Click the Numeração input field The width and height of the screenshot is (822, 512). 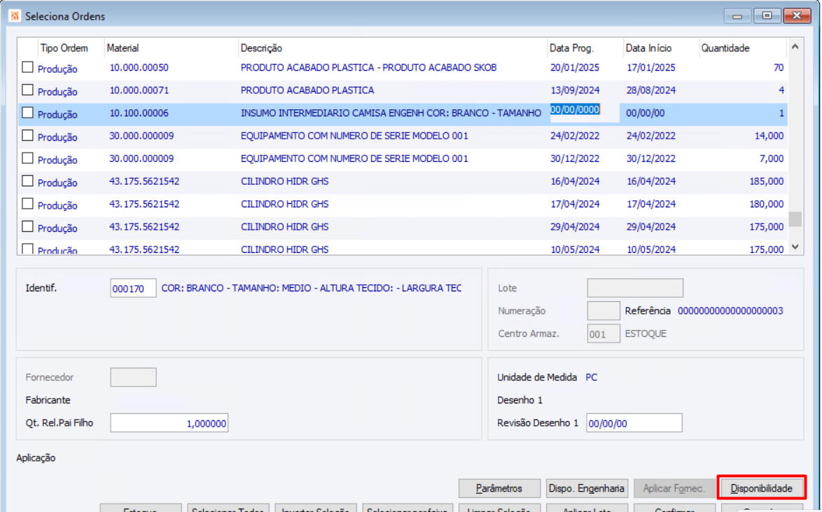pyautogui.click(x=604, y=310)
